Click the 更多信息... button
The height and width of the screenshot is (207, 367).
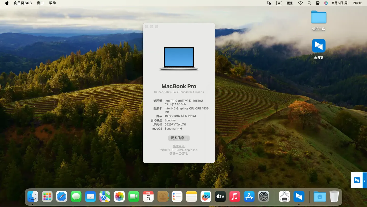(179, 138)
